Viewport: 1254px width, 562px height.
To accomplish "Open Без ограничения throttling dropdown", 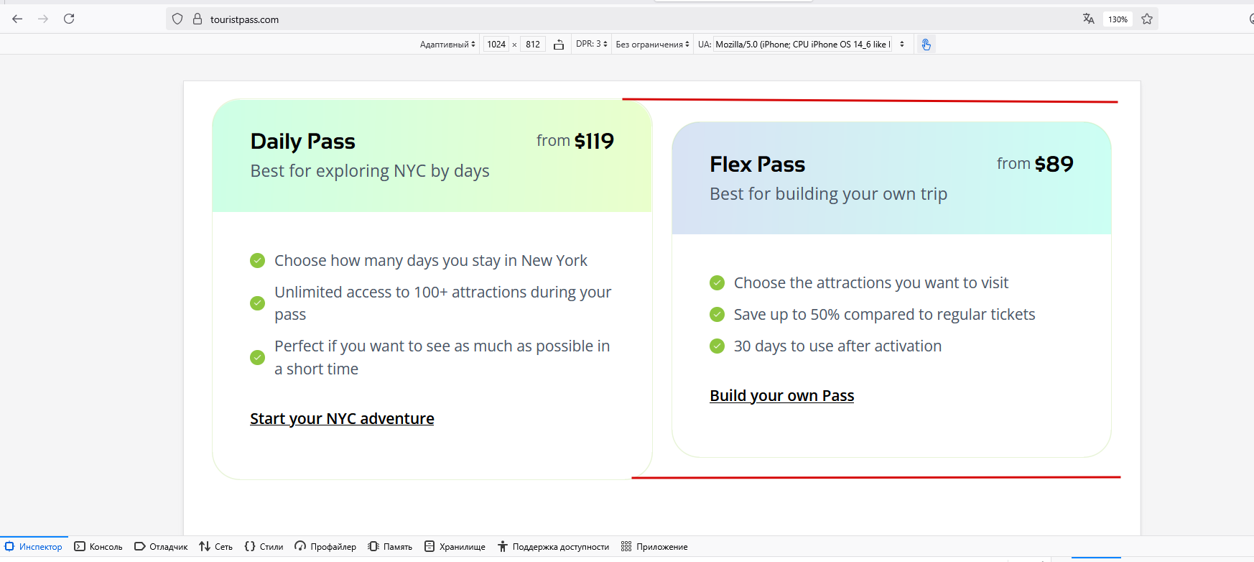I will [652, 45].
